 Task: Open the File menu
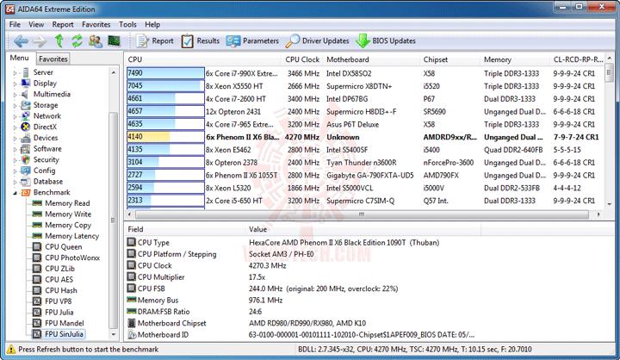point(15,24)
